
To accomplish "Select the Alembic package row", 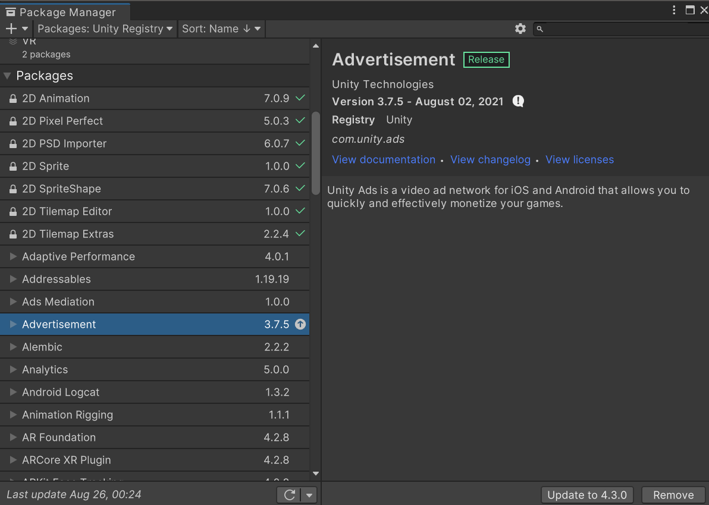I will [155, 347].
